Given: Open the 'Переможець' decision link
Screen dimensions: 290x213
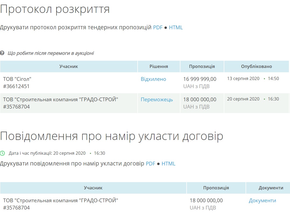Looking at the screenshot, I should coord(157,100).
